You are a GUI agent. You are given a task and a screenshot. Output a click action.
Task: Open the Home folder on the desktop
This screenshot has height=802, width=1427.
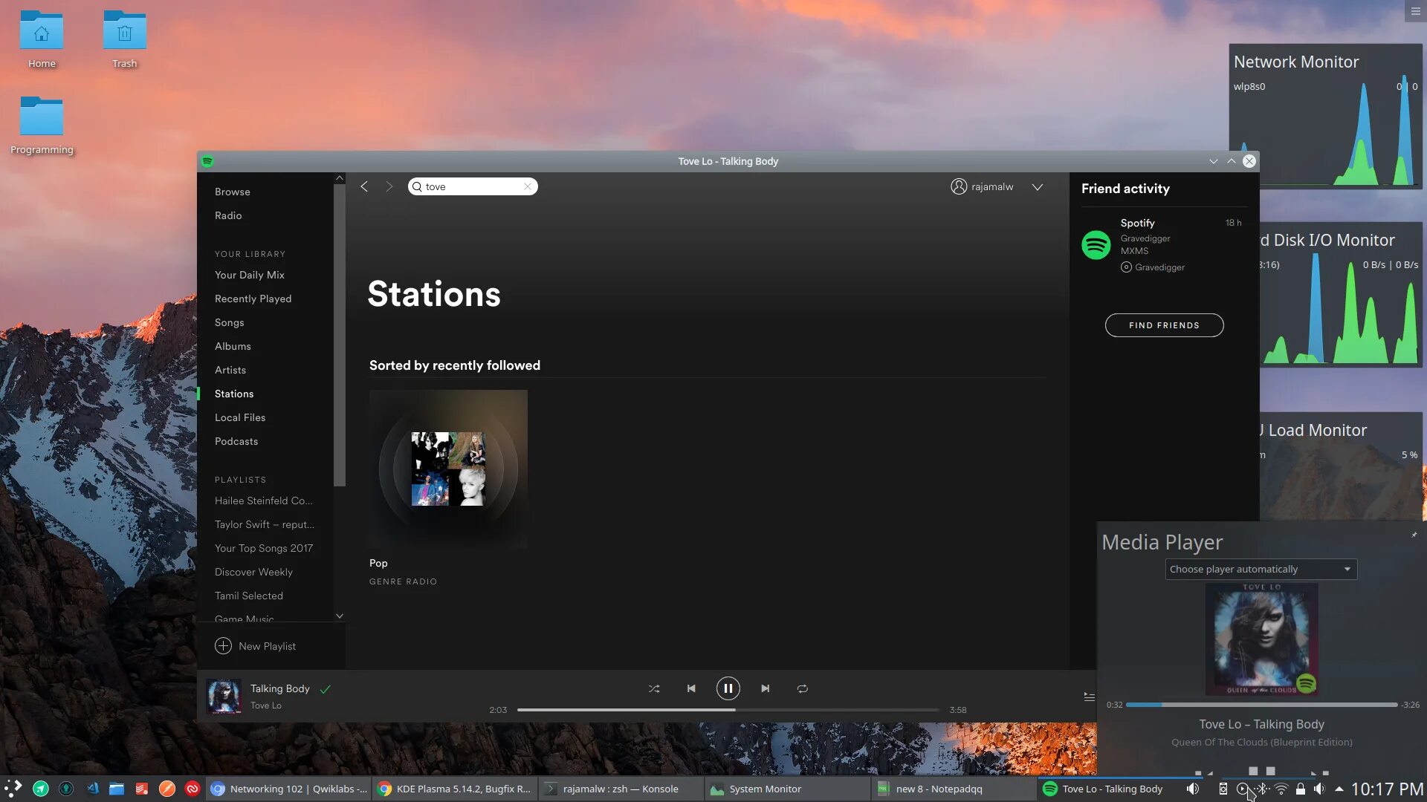coord(42,39)
